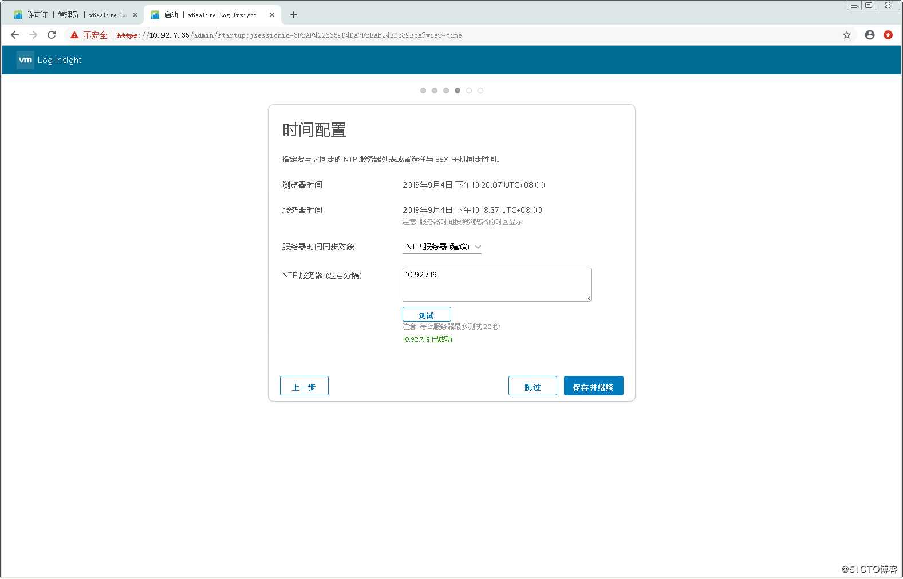903x579 pixels.
Task: Click the third wizard step dot
Action: coord(446,90)
